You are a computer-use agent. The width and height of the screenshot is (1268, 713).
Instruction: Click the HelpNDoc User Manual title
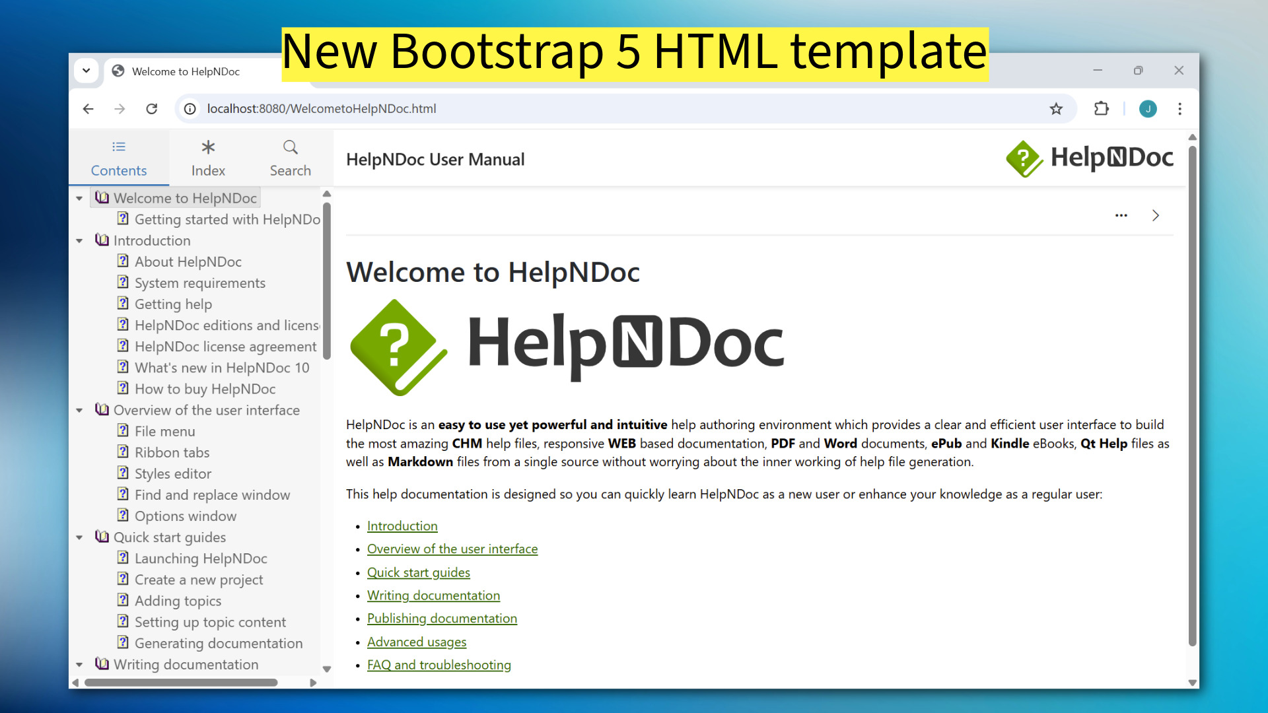coord(435,160)
